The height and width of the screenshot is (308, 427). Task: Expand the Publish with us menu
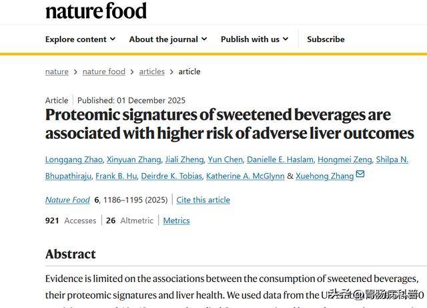pyautogui.click(x=254, y=39)
